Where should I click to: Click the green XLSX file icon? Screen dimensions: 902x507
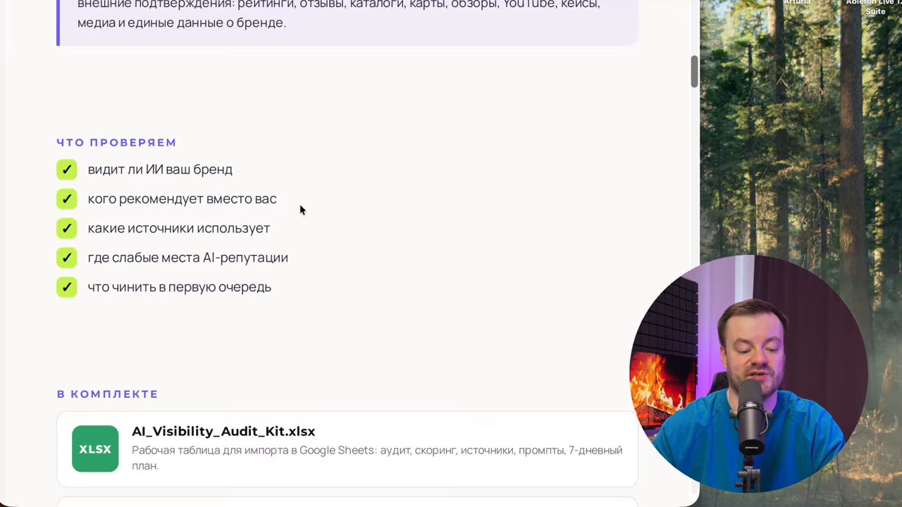(95, 449)
